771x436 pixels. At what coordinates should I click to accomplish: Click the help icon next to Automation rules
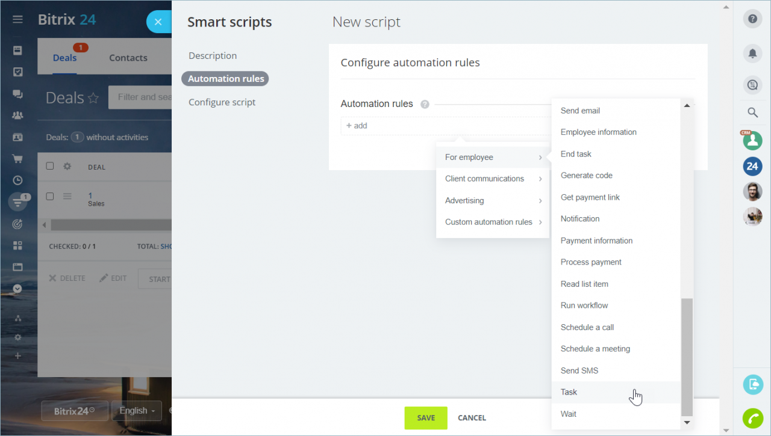click(425, 104)
